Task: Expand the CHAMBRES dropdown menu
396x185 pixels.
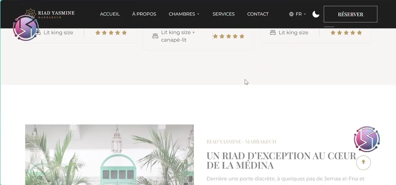Action: point(184,14)
